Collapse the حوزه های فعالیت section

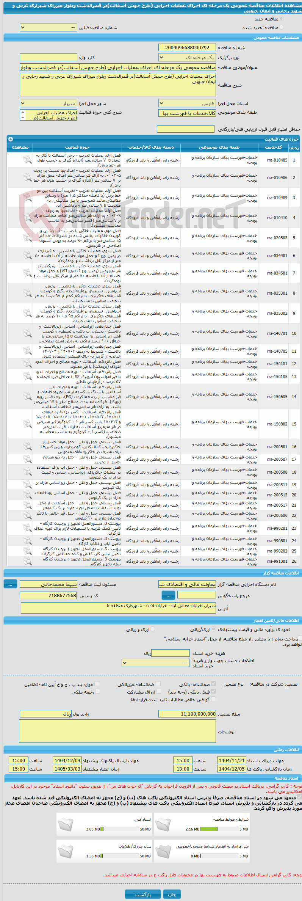point(11,139)
